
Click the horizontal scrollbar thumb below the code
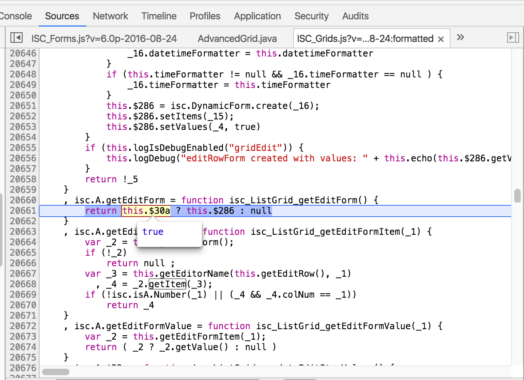pyautogui.click(x=56, y=372)
